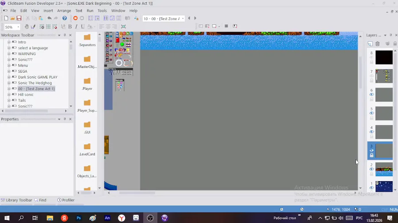Screen dimensions: 398x223
Task: Open Workspace Toolbar panel options arrow
Action: (59, 35)
